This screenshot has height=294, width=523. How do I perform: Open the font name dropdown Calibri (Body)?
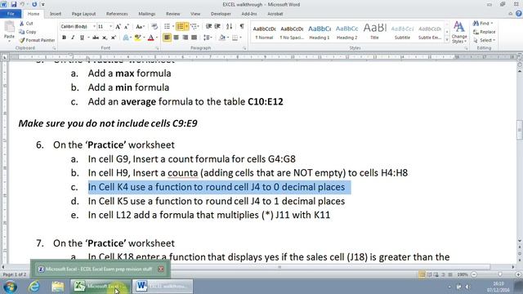[94, 27]
